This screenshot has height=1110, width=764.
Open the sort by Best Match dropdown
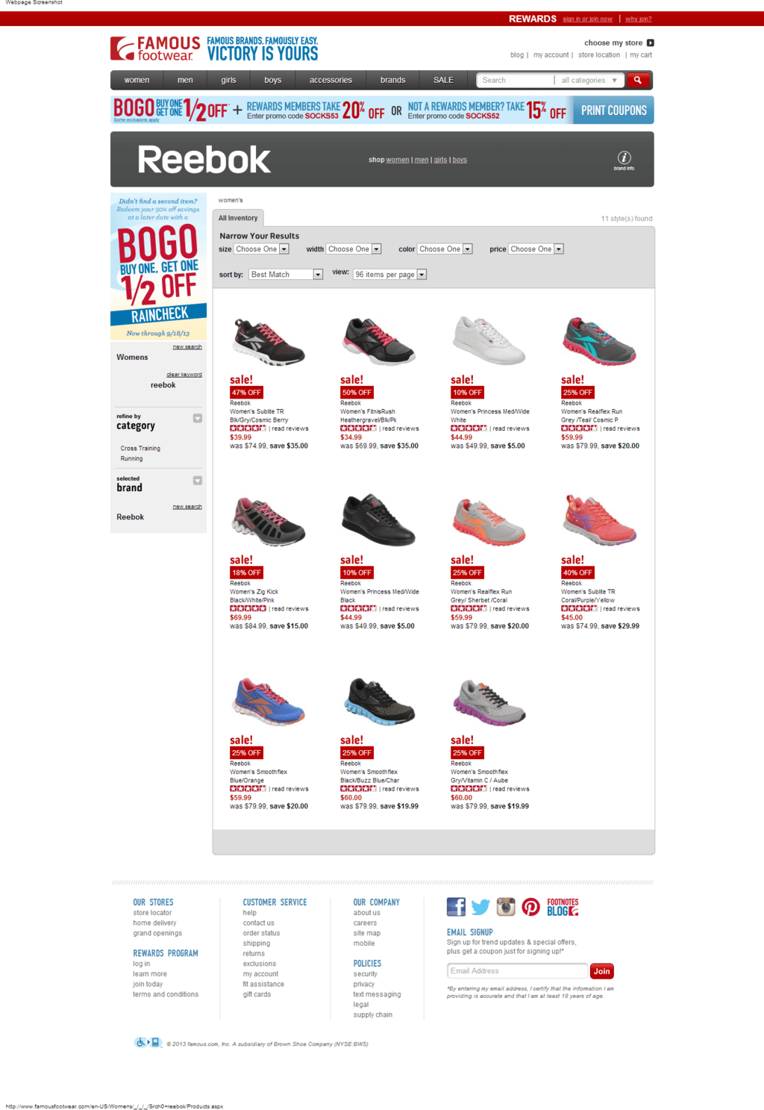point(286,275)
